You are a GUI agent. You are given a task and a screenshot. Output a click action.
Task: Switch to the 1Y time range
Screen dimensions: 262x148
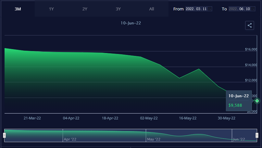point(51,9)
